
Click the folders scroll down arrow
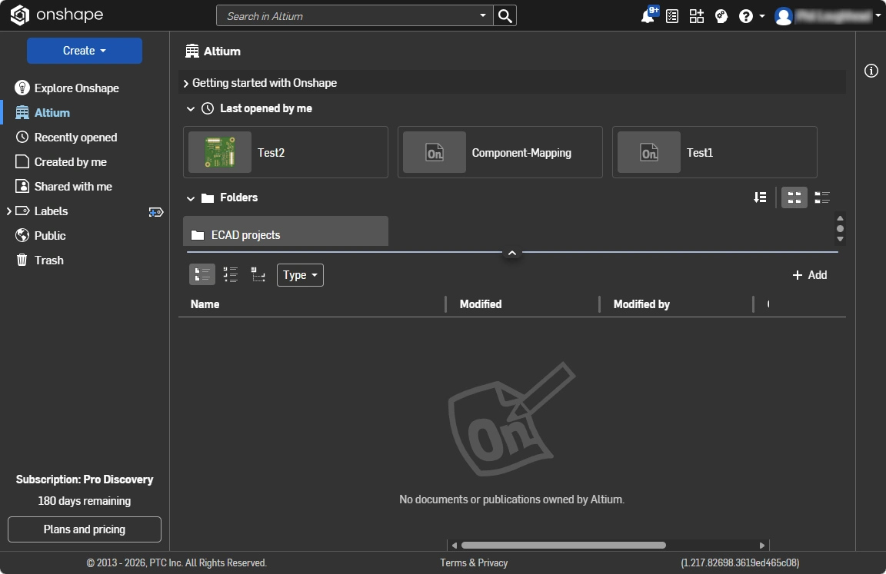pyautogui.click(x=840, y=239)
